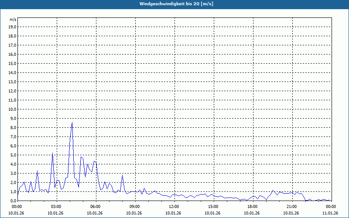Click the '16,0' axis value
This screenshot has width=349, height=218.
[12, 54]
